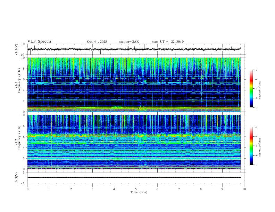Click the "6" kHz tick on ch.1 axis
Image resolution: width=275 pixels, height=212 pixels.
(x=24, y=79)
